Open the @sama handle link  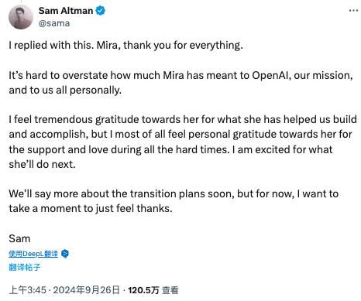point(54,23)
